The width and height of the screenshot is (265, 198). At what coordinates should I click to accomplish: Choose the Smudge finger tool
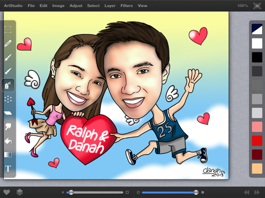(8, 127)
